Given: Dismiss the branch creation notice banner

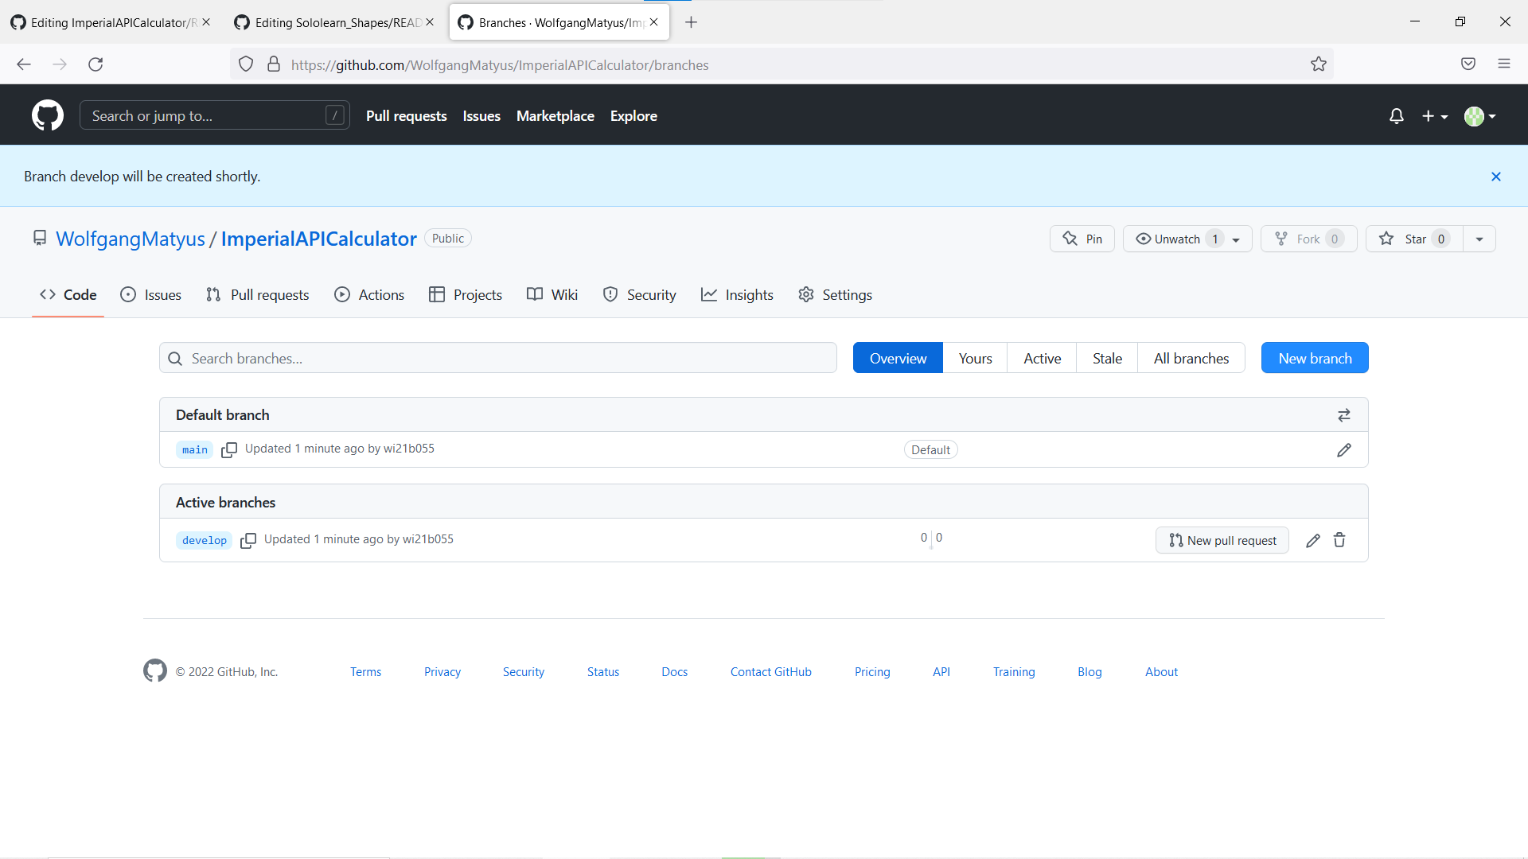Looking at the screenshot, I should [1496, 177].
